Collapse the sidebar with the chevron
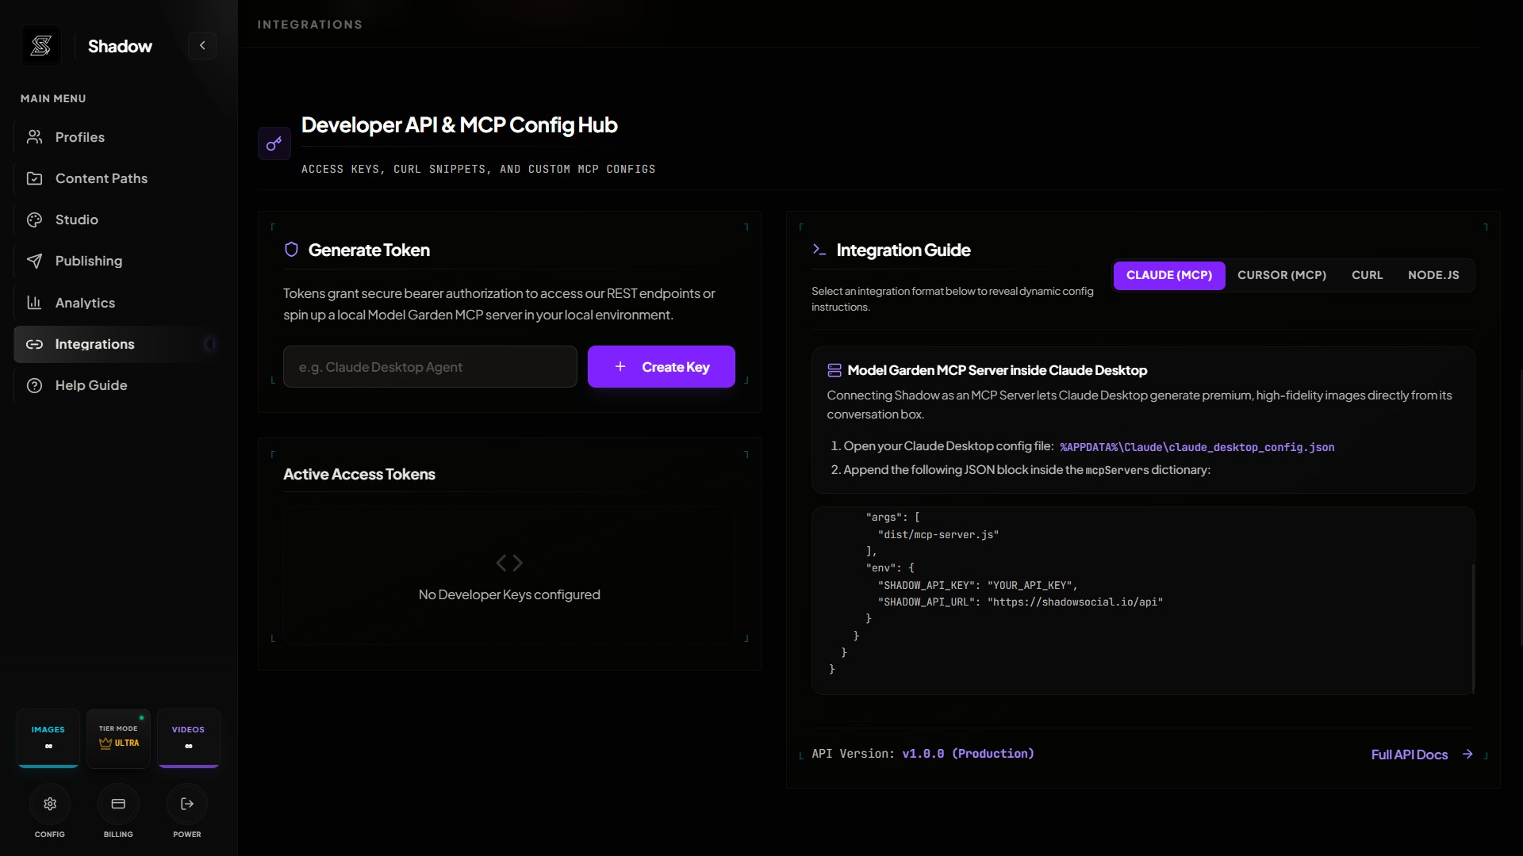 point(202,46)
